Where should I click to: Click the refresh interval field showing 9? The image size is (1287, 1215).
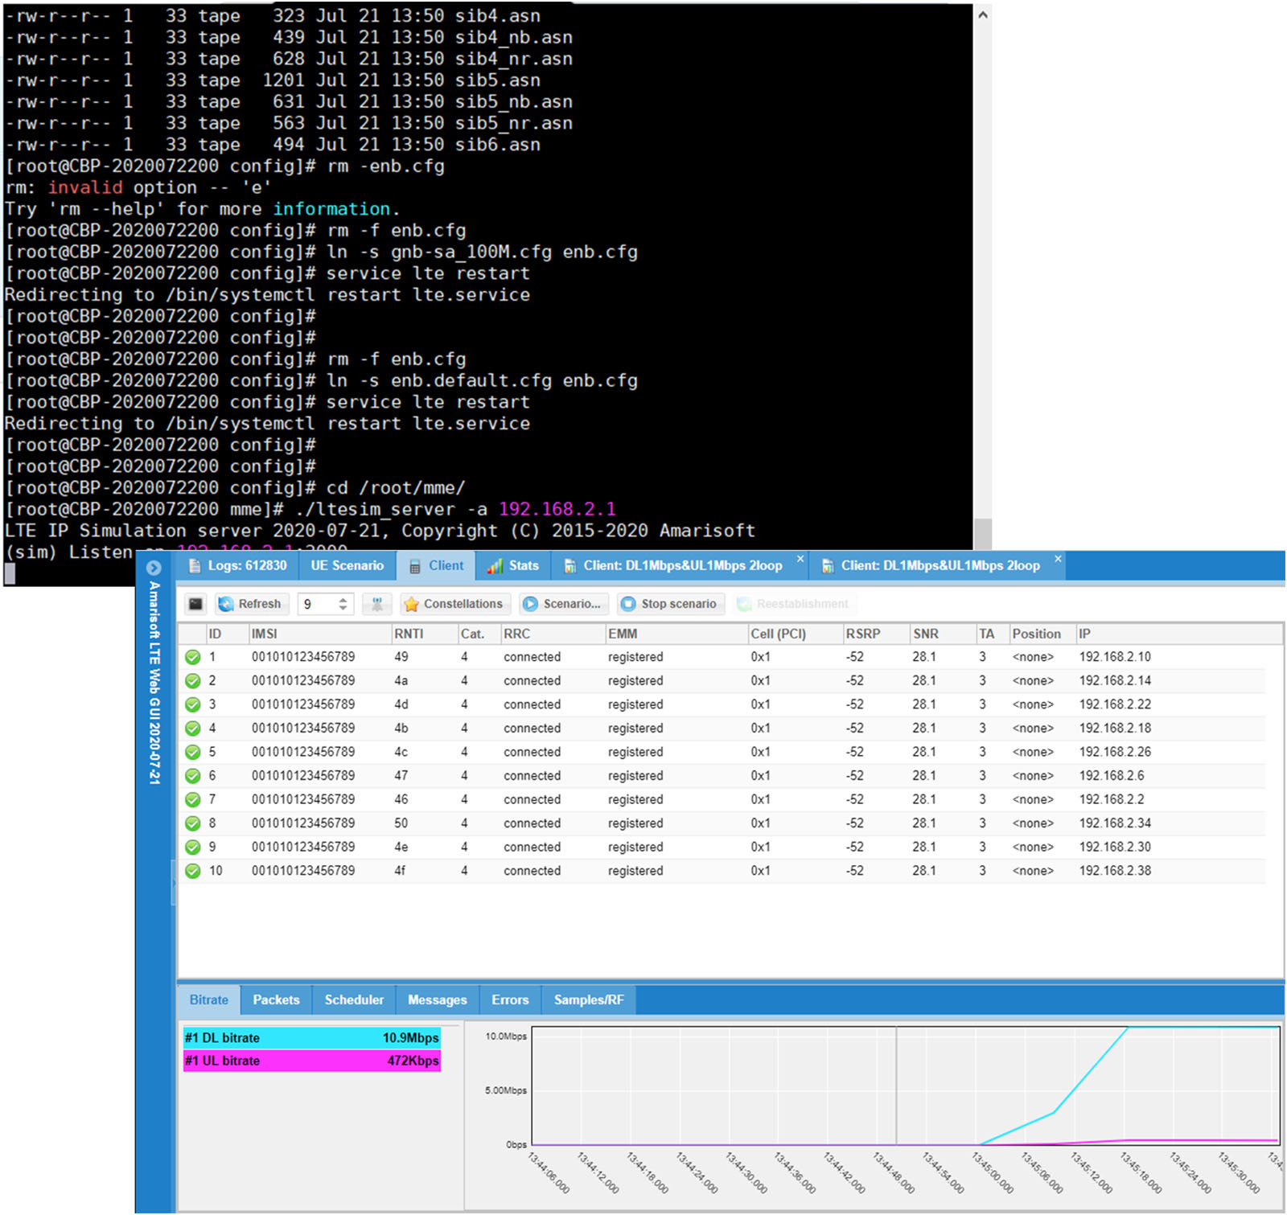pyautogui.click(x=316, y=604)
